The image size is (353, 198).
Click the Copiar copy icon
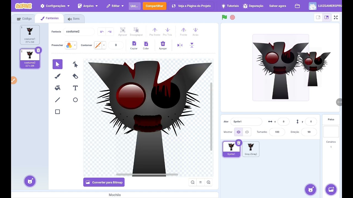pyautogui.click(x=134, y=45)
